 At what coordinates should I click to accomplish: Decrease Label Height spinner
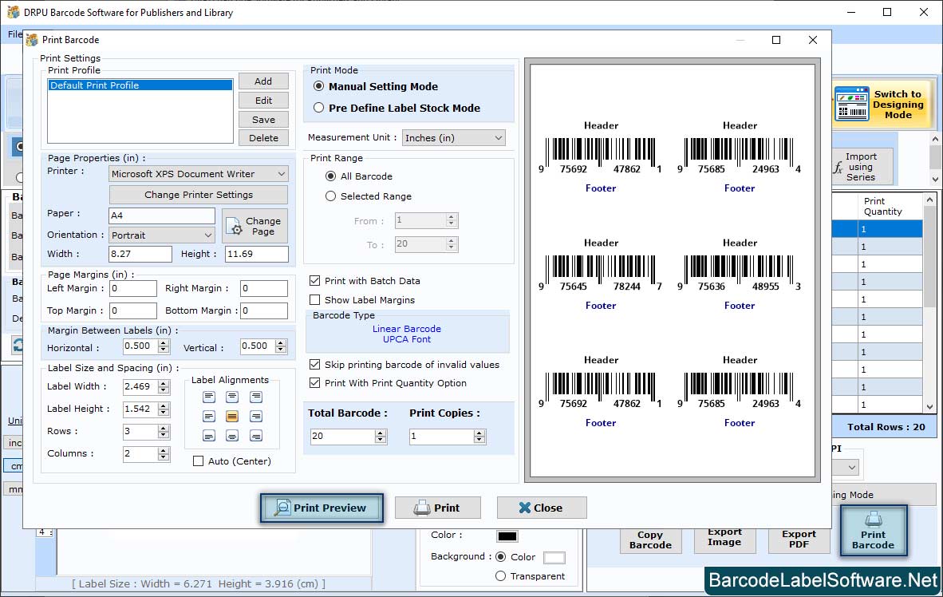[x=164, y=413]
